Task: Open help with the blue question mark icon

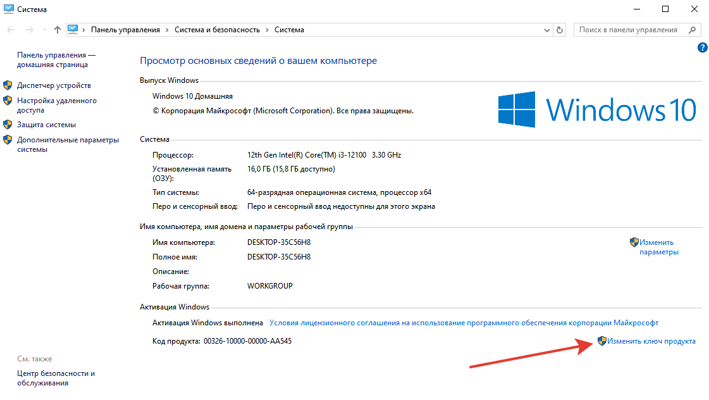Action: click(702, 47)
